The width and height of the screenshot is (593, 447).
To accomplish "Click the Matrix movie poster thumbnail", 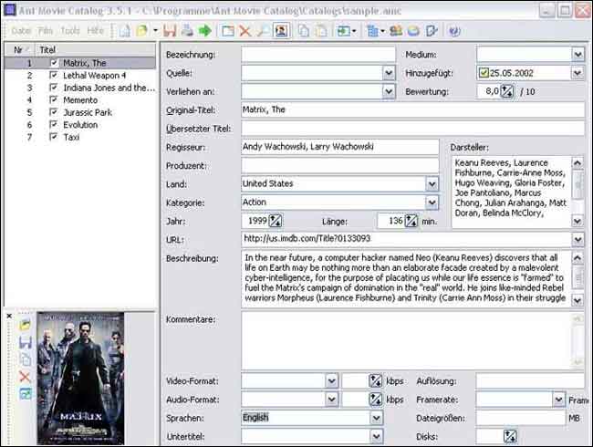I will point(80,379).
